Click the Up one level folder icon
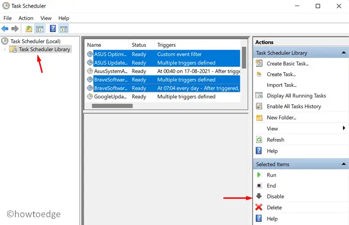Viewport: 349px width, 225px height. (29, 28)
